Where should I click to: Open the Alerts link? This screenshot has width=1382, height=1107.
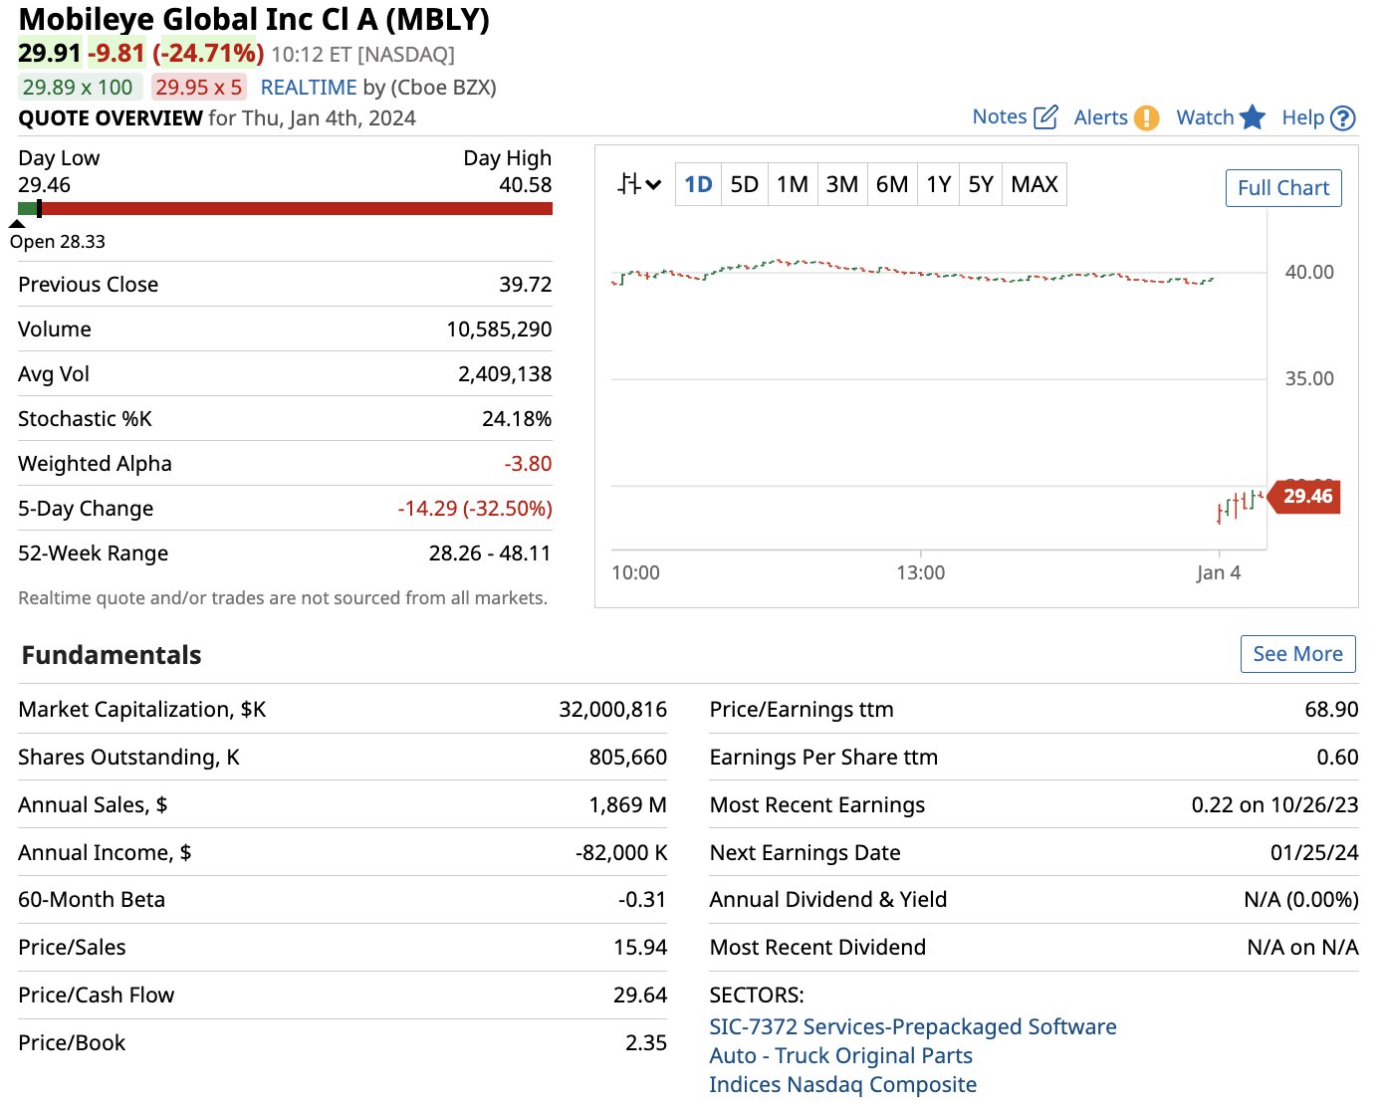point(1101,117)
